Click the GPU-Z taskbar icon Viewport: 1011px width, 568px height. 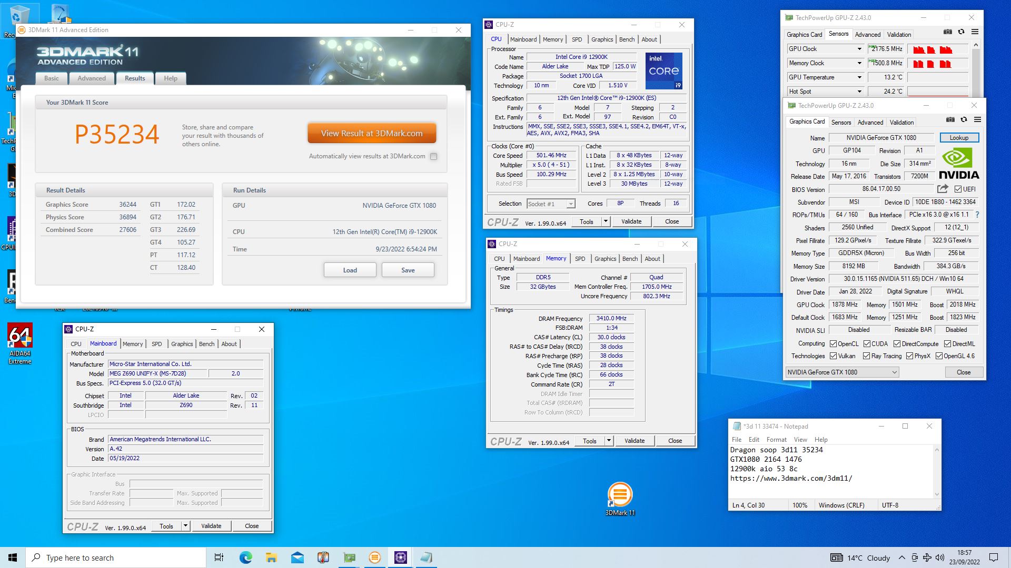[349, 557]
